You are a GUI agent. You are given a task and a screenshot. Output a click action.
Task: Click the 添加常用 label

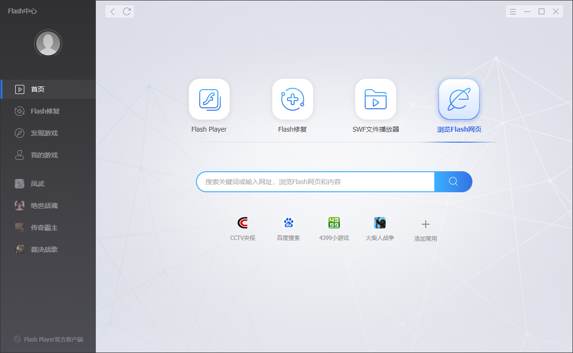pos(426,239)
